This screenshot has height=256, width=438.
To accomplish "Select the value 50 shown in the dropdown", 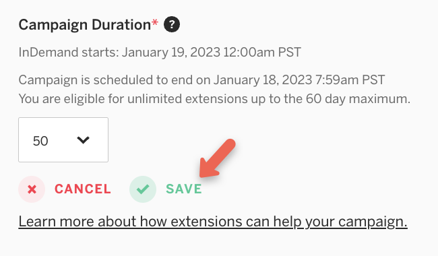I will click(40, 141).
